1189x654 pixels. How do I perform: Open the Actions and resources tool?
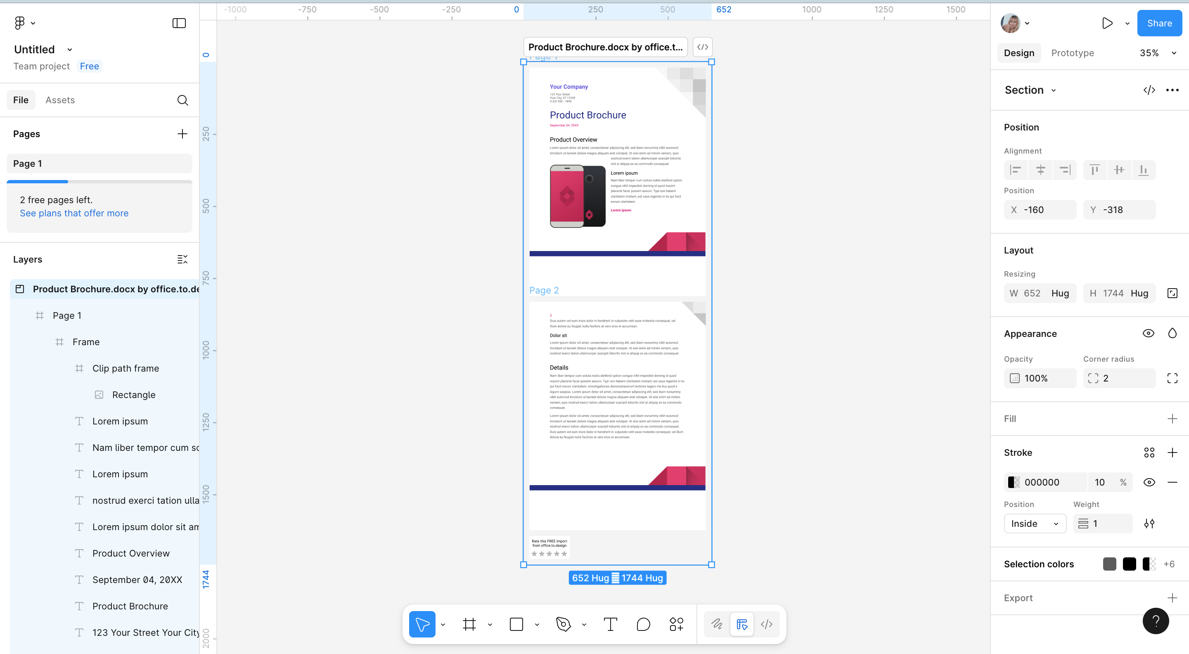(676, 624)
